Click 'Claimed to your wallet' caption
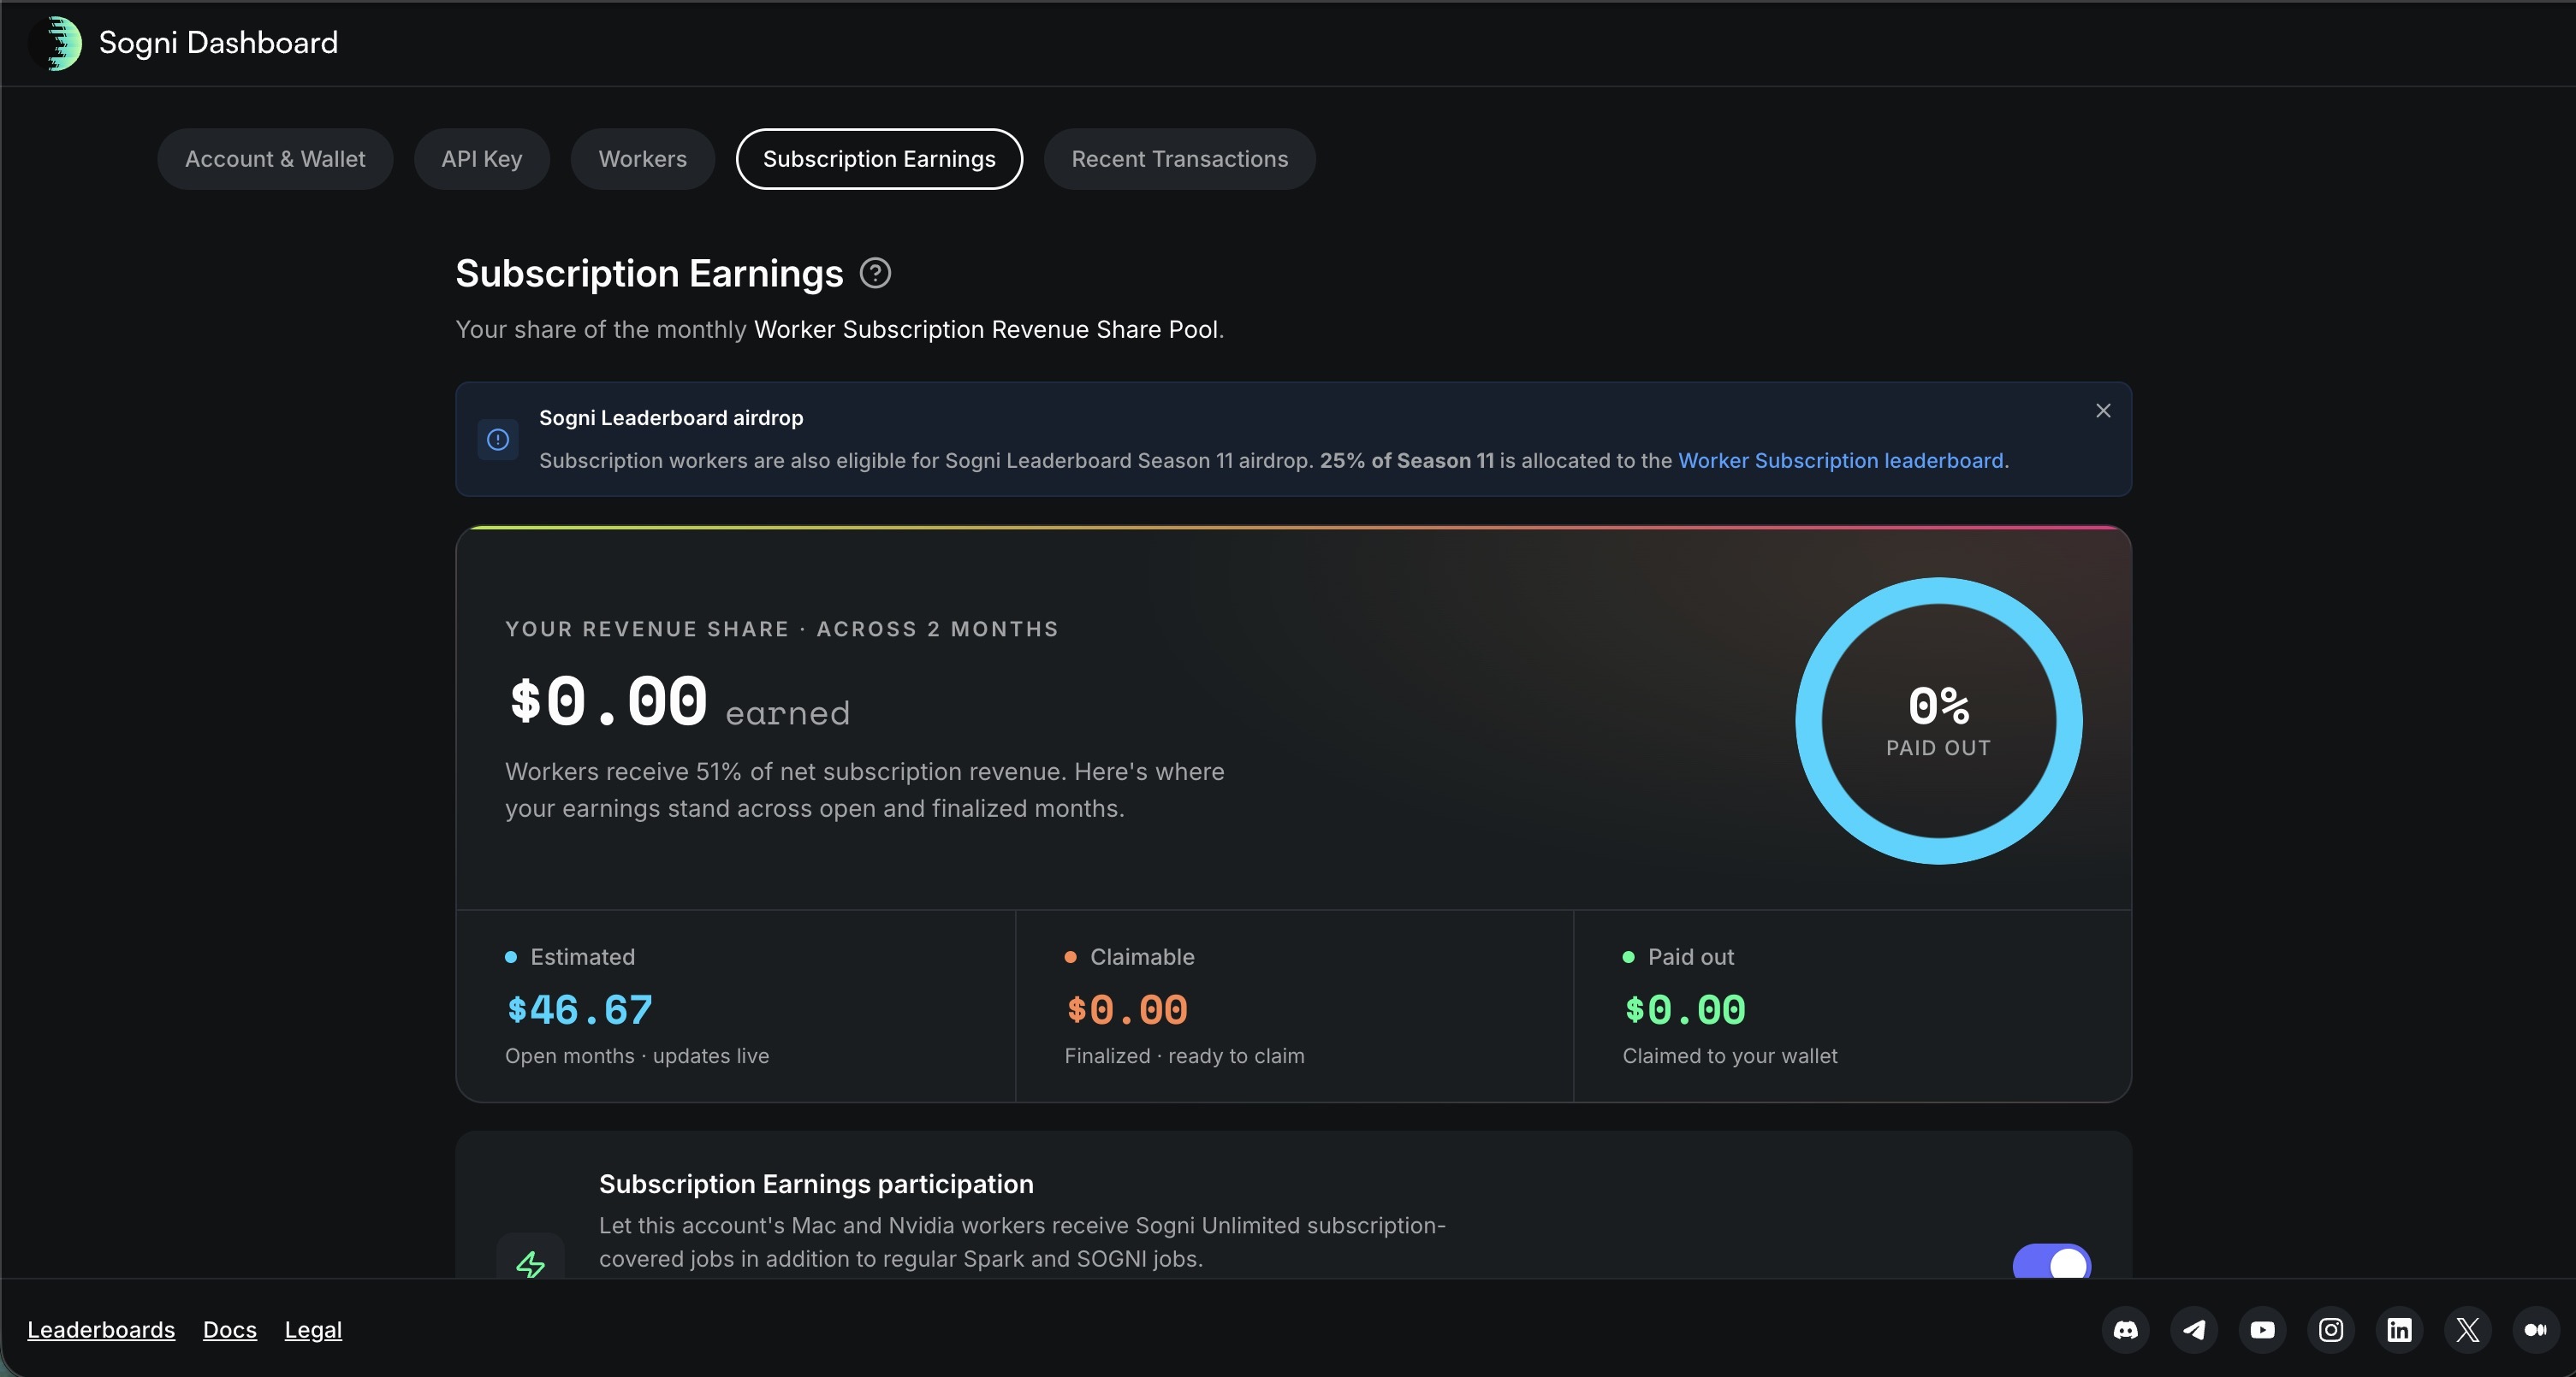Viewport: 2576px width, 1377px height. click(1730, 1056)
